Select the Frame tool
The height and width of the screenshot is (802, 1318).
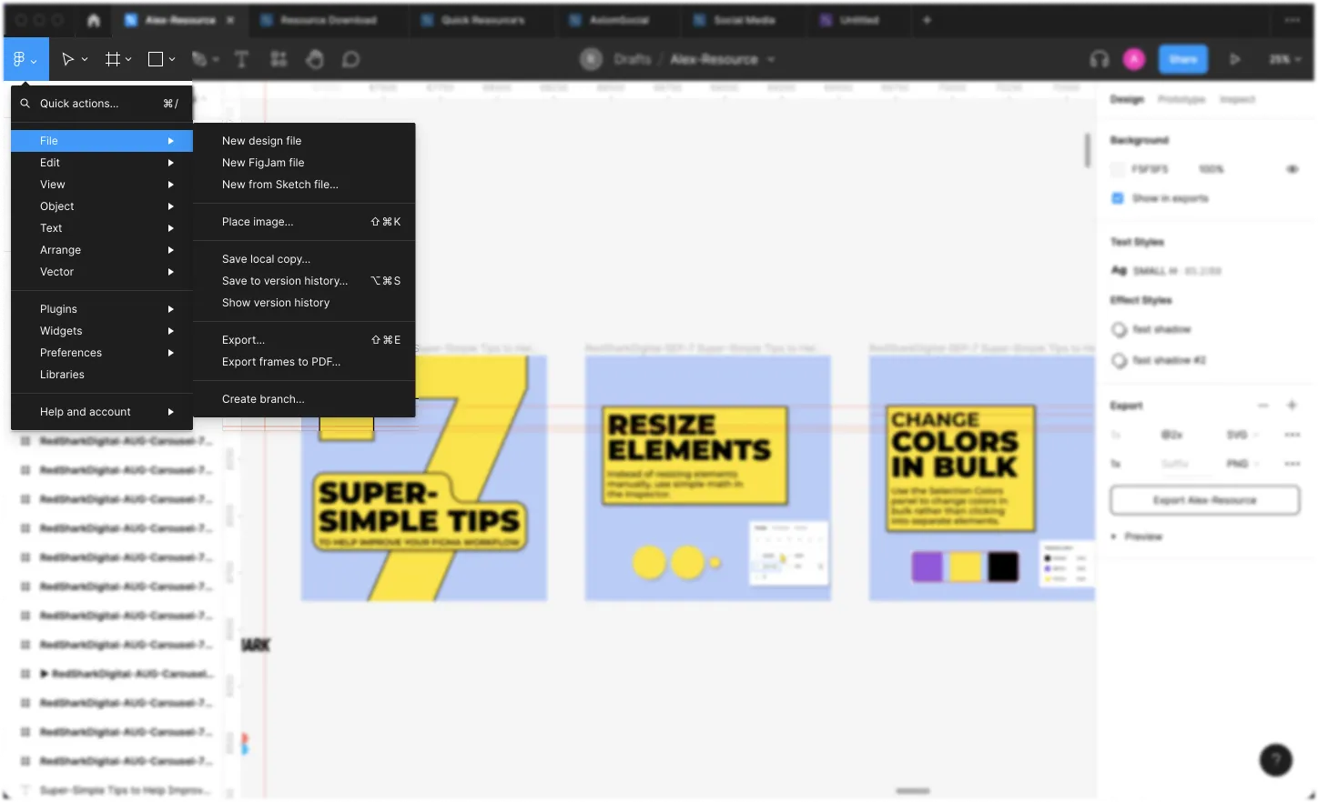tap(111, 59)
